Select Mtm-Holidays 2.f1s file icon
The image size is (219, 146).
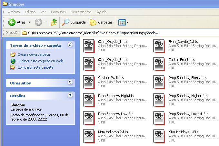89,136
